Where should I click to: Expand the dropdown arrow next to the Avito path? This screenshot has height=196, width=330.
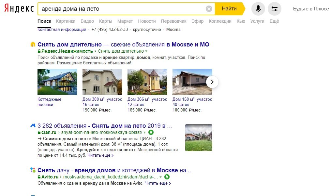[160, 177]
